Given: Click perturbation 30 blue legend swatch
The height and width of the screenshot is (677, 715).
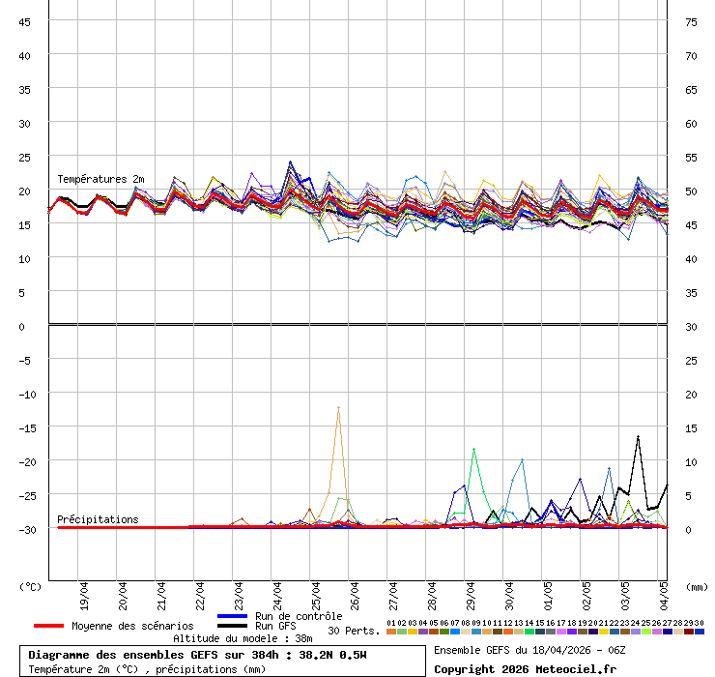Looking at the screenshot, I should (x=700, y=632).
